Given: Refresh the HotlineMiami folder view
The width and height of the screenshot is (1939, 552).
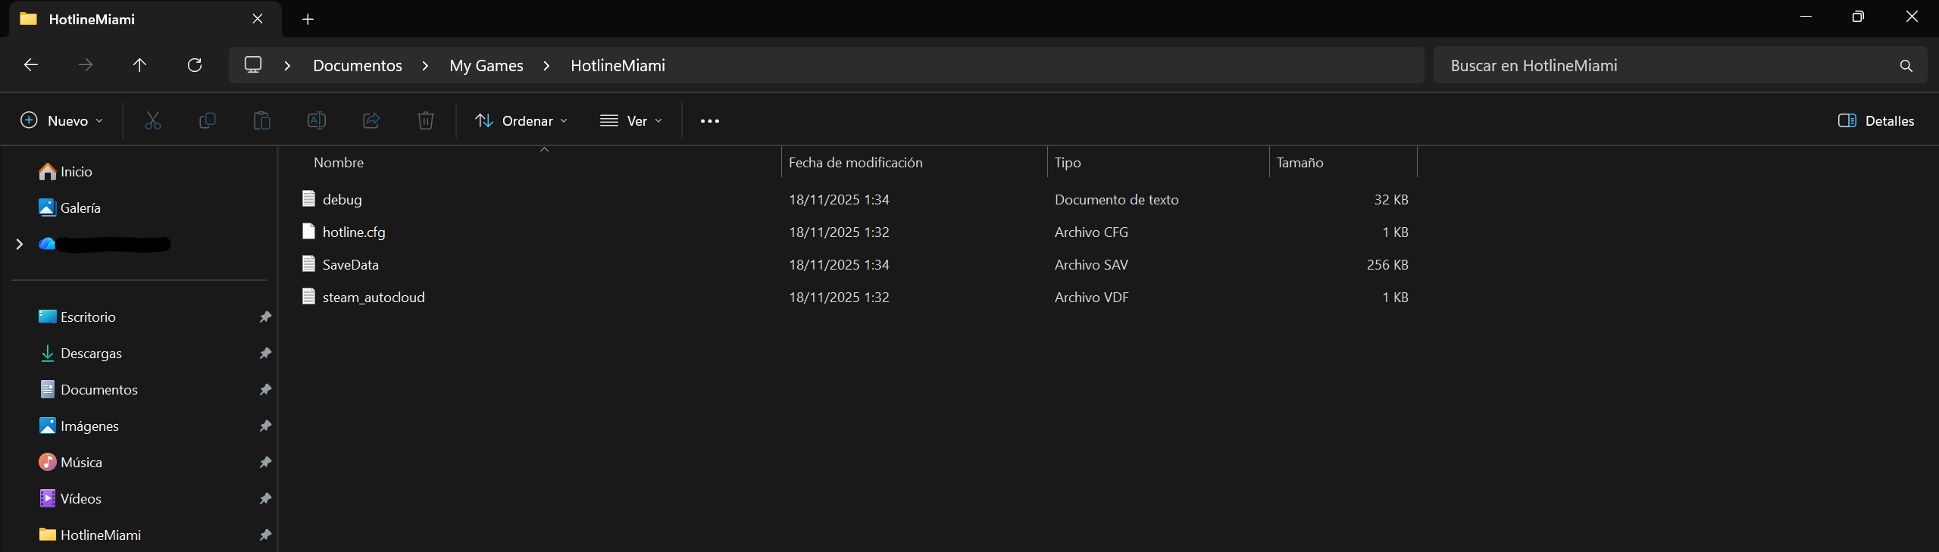Looking at the screenshot, I should coord(195,65).
